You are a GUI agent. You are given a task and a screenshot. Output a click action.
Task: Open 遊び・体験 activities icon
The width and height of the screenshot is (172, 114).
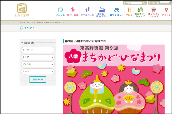point(73,10)
